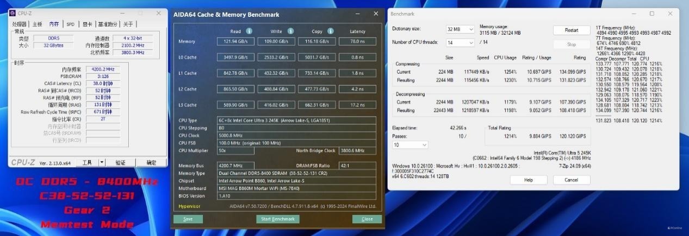Click the Write info icon in AIDA64
Image resolution: width=689 pixels, height=236 pixels.
tap(291, 31)
